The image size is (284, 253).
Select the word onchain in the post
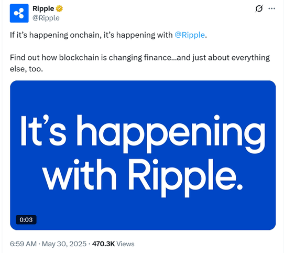click(x=85, y=35)
